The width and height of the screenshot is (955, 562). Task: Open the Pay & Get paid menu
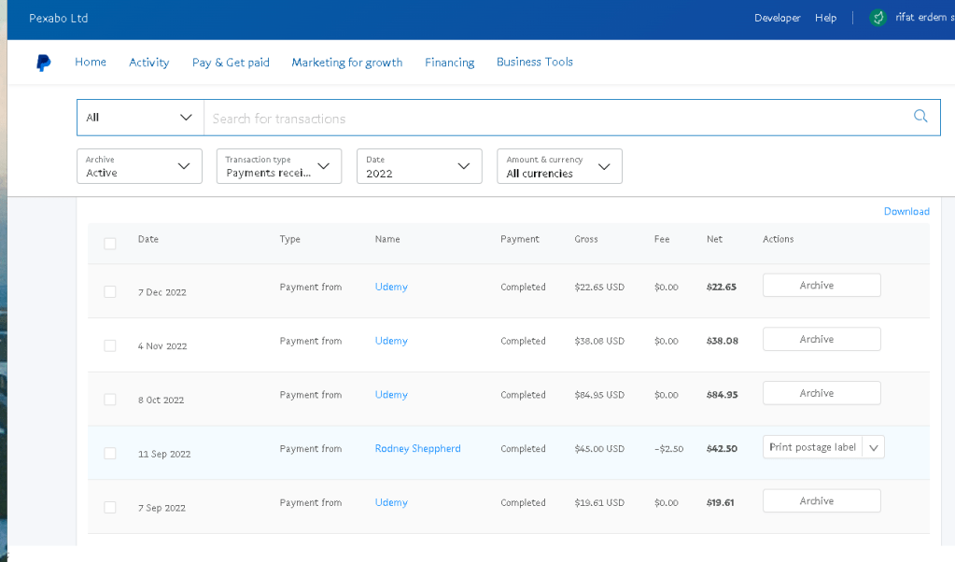231,63
